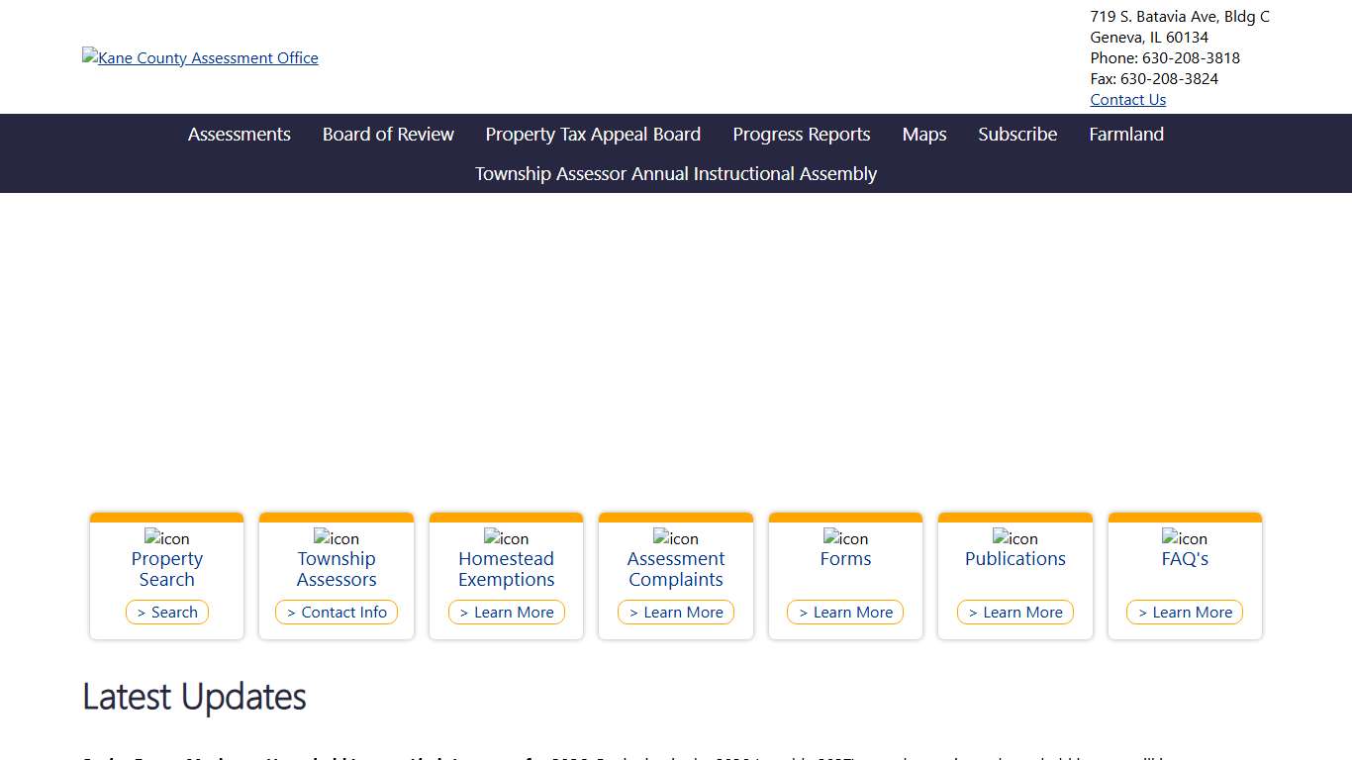
Task: Follow the Contact Us link
Action: tap(1127, 100)
